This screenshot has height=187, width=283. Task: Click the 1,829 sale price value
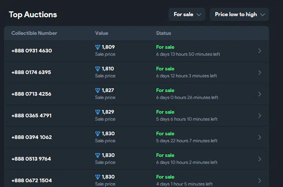108,112
